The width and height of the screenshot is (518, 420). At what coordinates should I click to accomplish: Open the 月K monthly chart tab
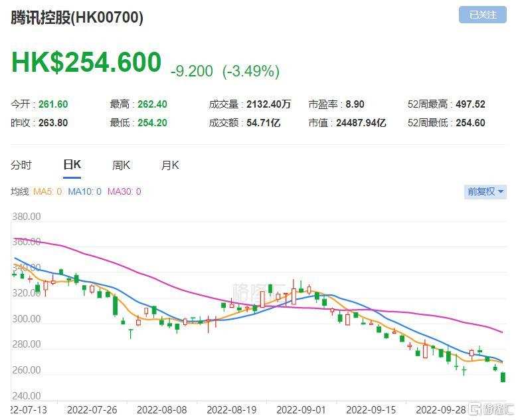170,165
